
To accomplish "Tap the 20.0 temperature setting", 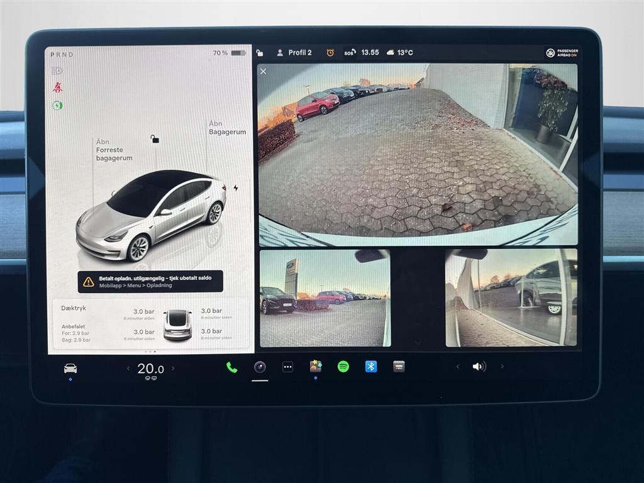I will tap(151, 369).
